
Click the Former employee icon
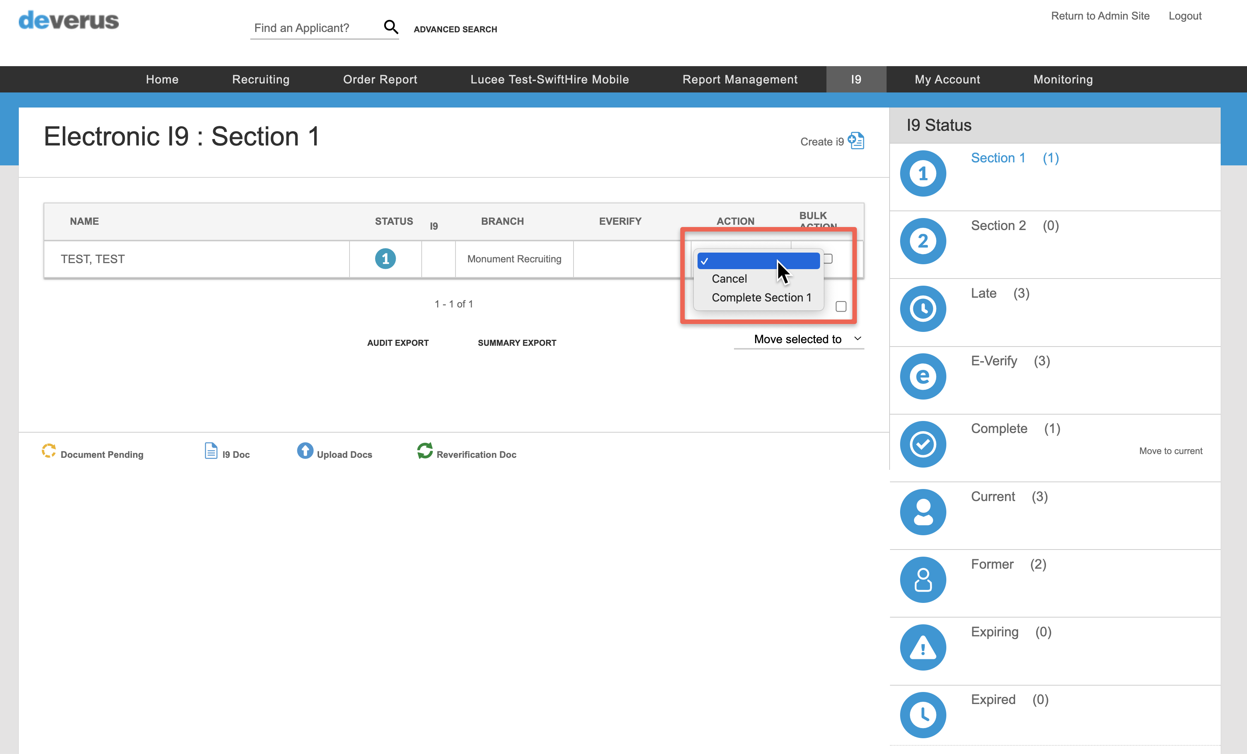point(923,580)
